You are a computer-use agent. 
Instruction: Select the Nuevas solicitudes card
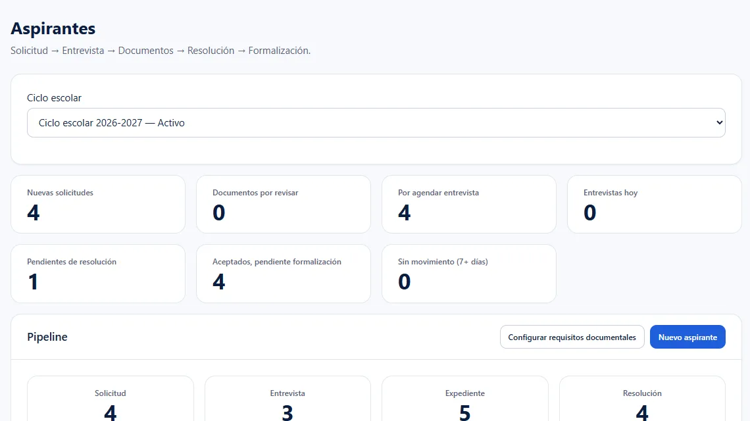tap(98, 205)
